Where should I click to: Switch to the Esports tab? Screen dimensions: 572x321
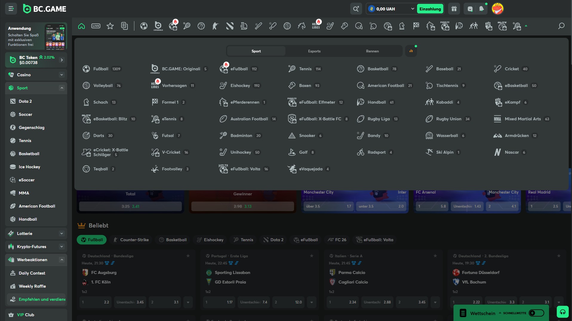click(314, 51)
